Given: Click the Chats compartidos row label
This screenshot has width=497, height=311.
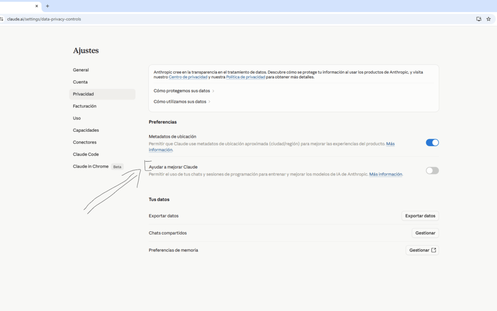Looking at the screenshot, I should click(x=168, y=233).
